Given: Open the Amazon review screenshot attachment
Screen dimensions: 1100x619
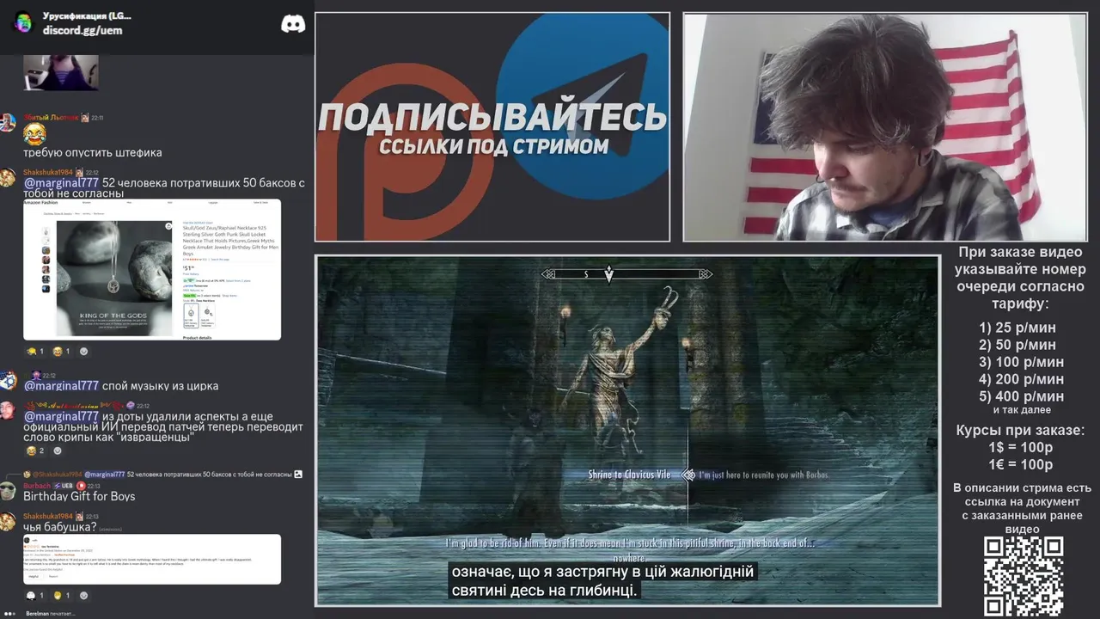Looking at the screenshot, I should (x=152, y=560).
